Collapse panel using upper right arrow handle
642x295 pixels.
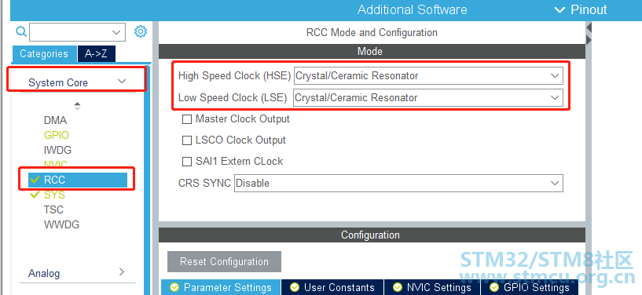(x=589, y=27)
